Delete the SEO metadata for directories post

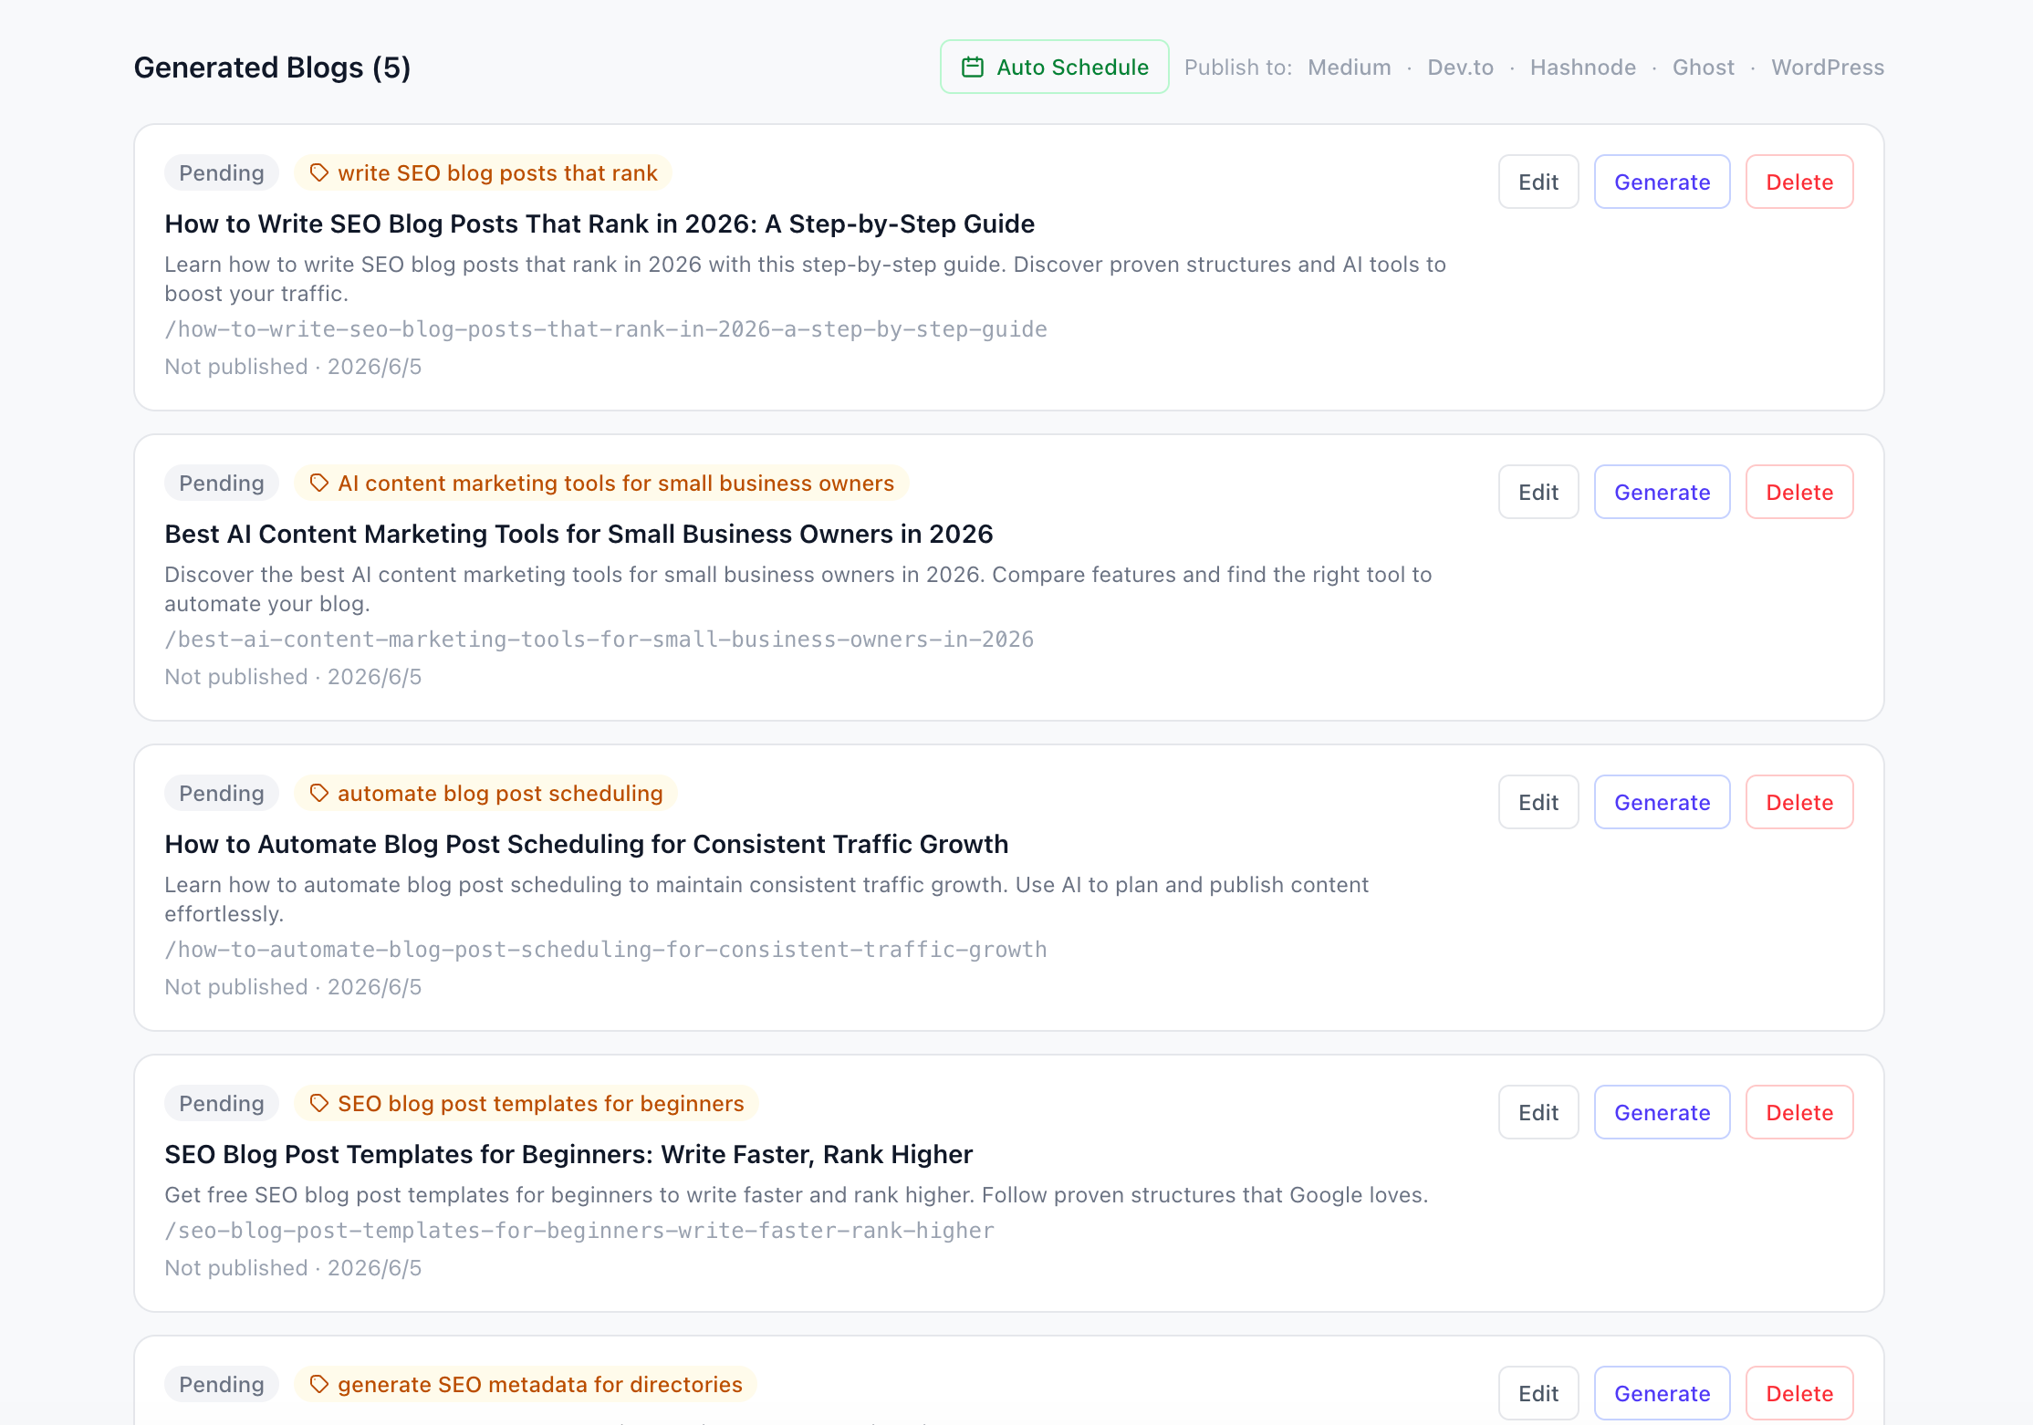(x=1799, y=1393)
